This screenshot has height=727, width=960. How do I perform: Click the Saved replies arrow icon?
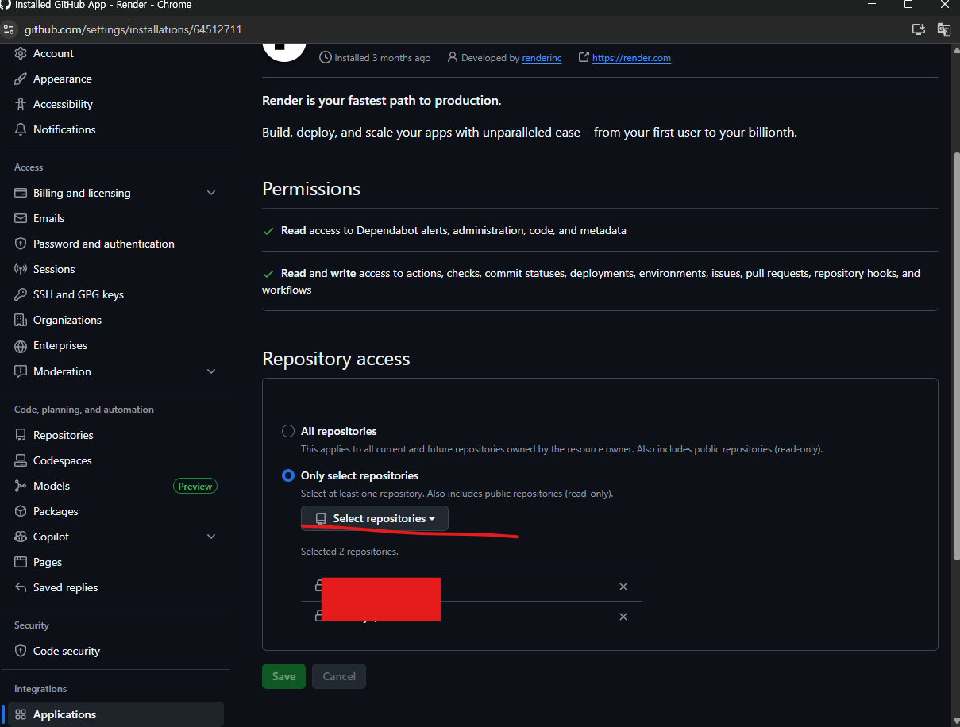(21, 587)
